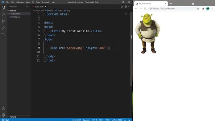Click the Ln 9, Col 39 status entry
This screenshot has width=215, height=121.
77,120
